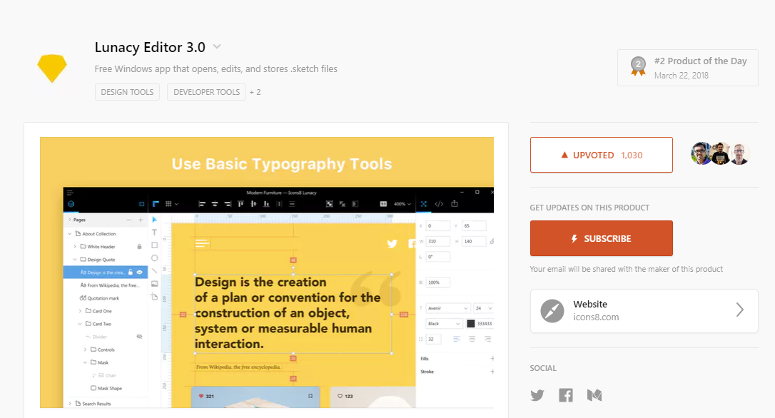This screenshot has width=775, height=418.
Task: Click Align Bottom icon in Lunacy toolbar
Action: pos(266,203)
